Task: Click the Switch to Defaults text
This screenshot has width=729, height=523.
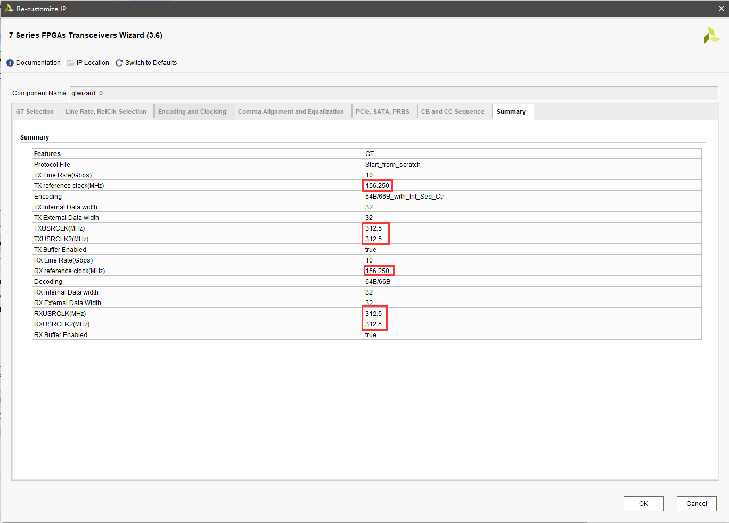Action: [x=151, y=63]
